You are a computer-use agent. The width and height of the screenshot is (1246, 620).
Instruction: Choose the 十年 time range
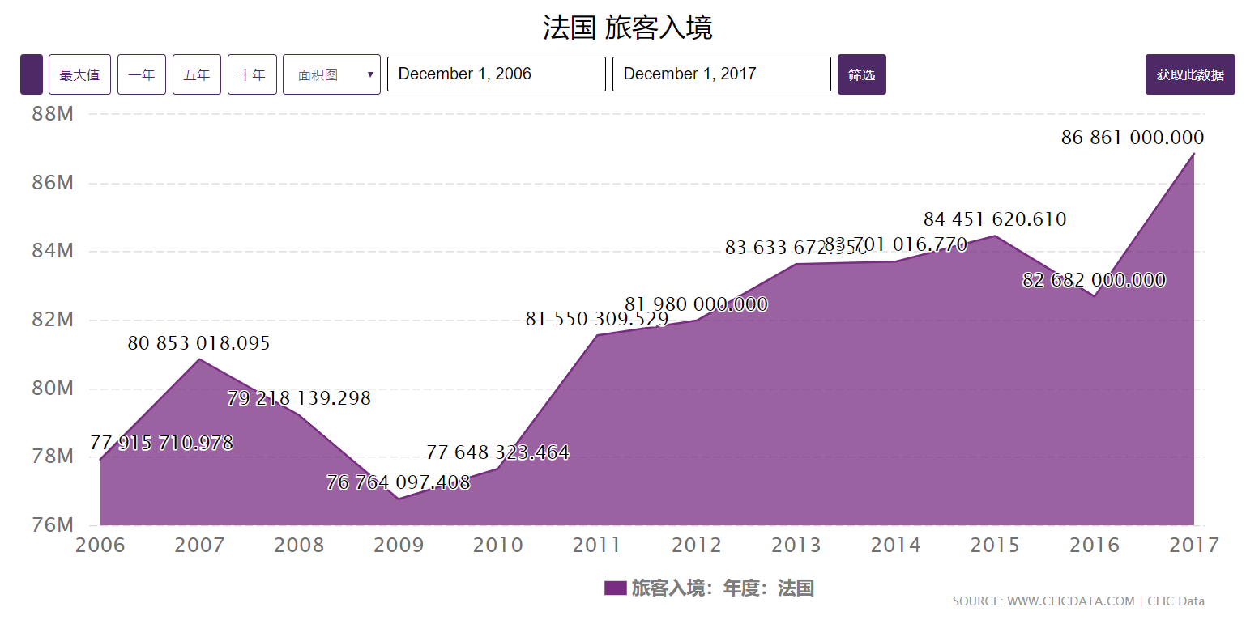(x=252, y=74)
